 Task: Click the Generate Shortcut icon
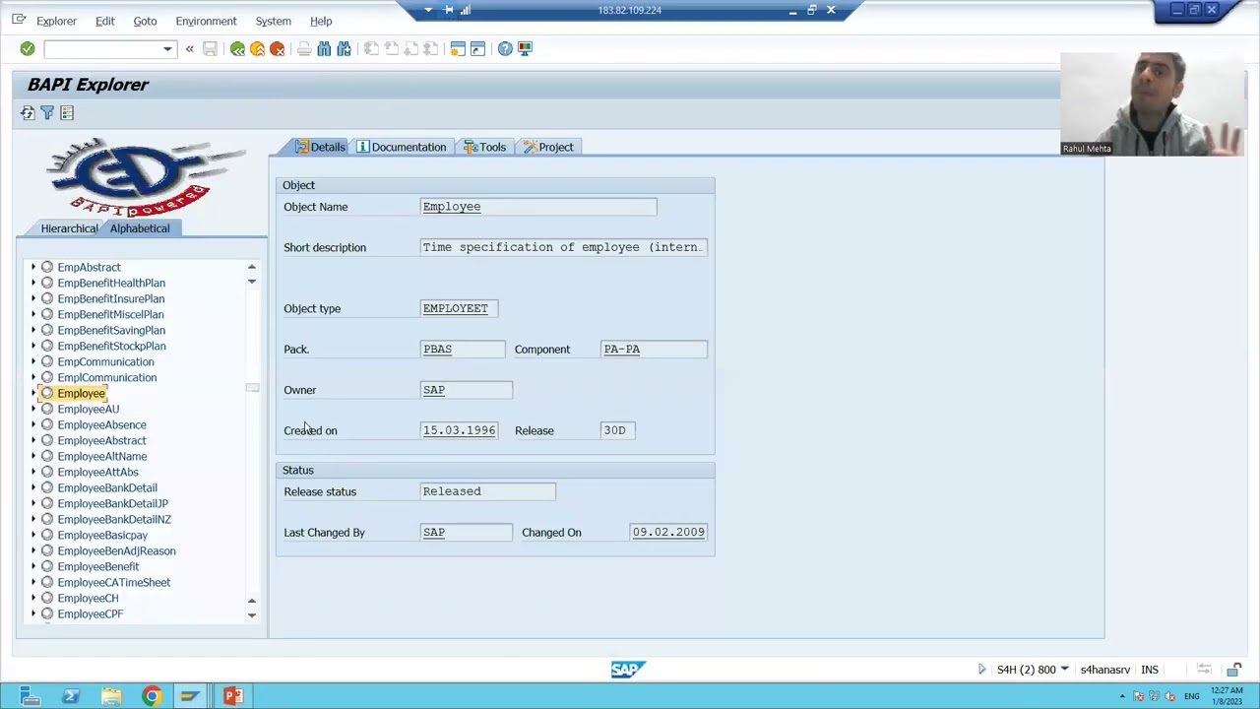tap(477, 48)
